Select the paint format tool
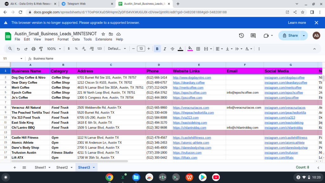The width and height of the screenshot is (325, 183). click(41, 49)
